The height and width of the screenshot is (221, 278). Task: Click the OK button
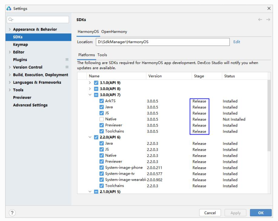260,213
